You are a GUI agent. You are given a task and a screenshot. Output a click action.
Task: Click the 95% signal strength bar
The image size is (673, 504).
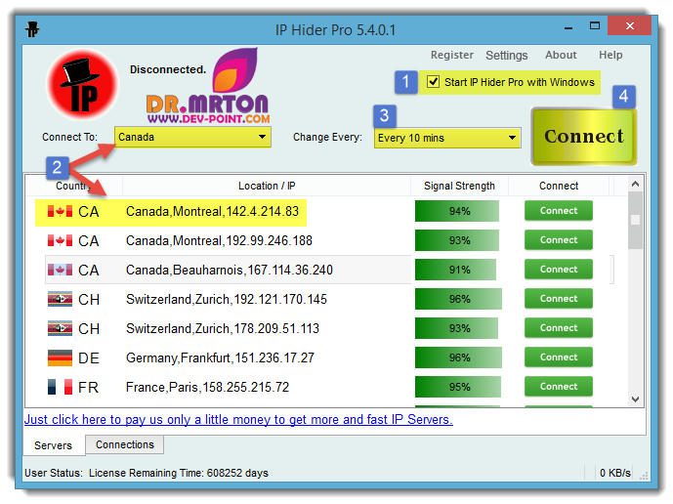pyautogui.click(x=457, y=387)
